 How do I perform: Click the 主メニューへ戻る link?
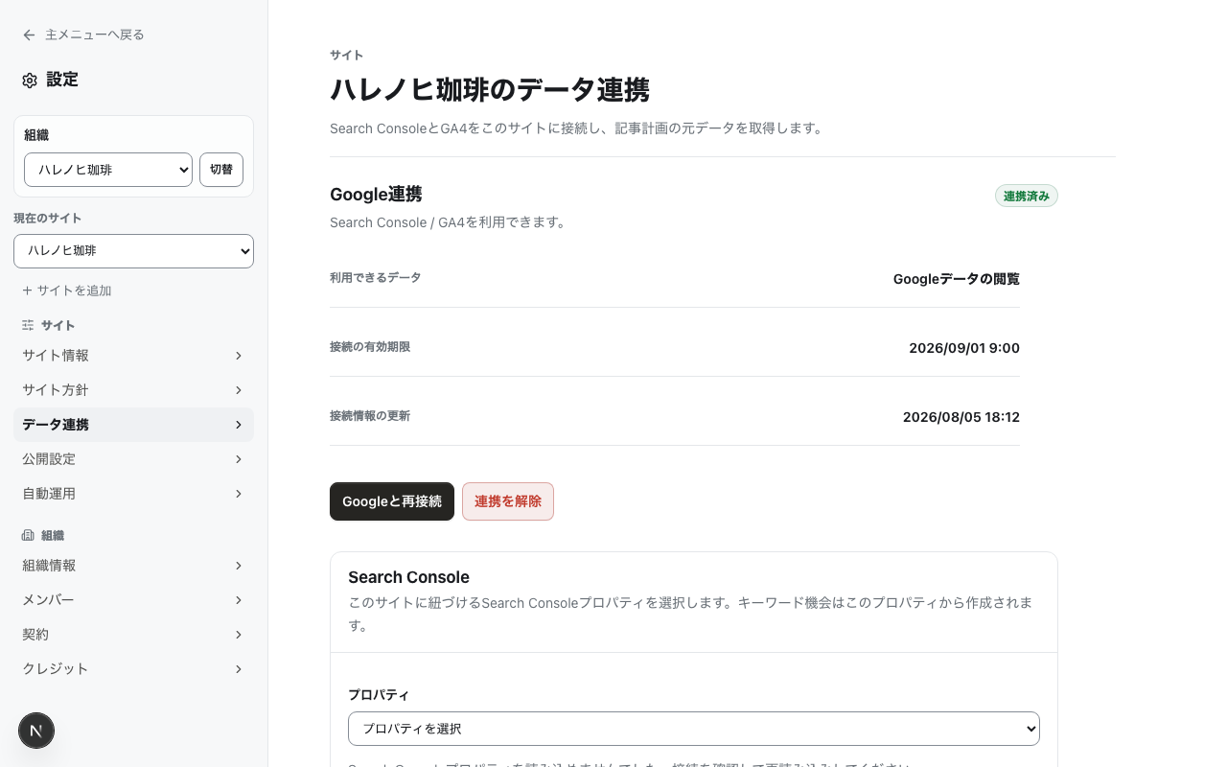[x=83, y=35]
